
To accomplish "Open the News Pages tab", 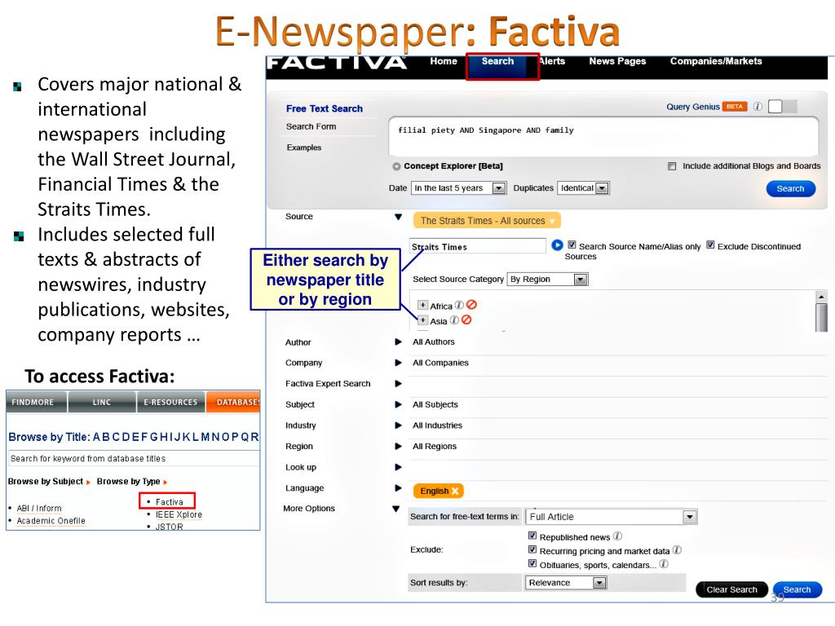I will coord(617,61).
